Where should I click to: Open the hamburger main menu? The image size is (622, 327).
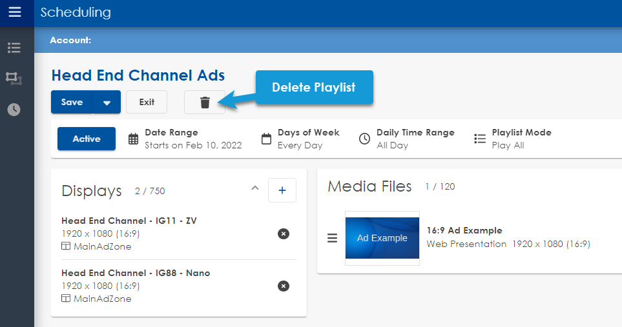coord(14,12)
